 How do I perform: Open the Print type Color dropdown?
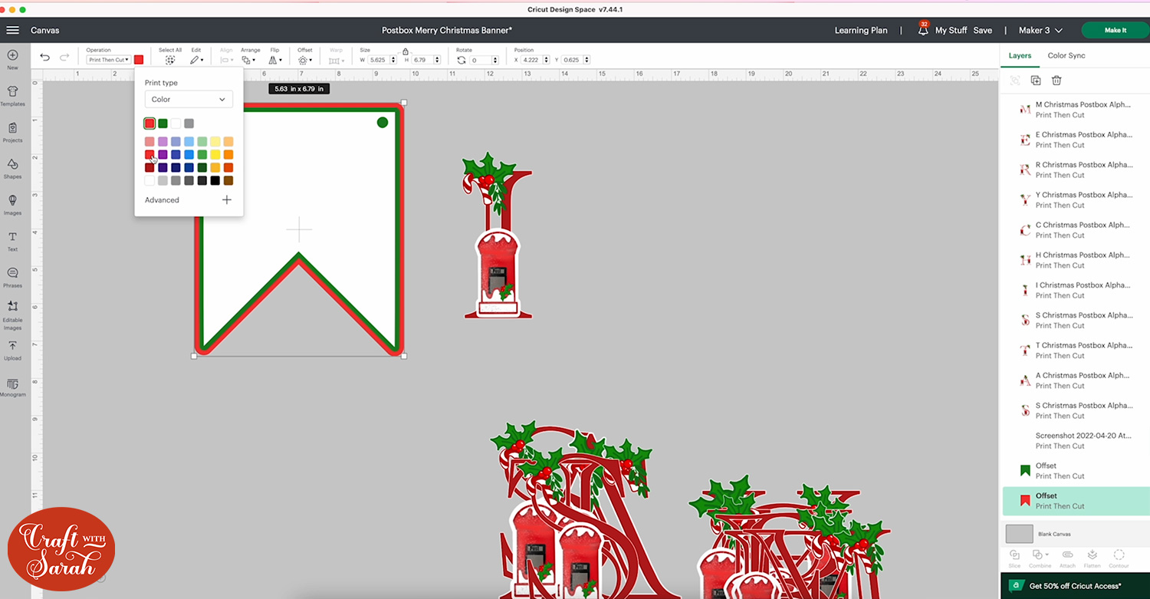189,99
